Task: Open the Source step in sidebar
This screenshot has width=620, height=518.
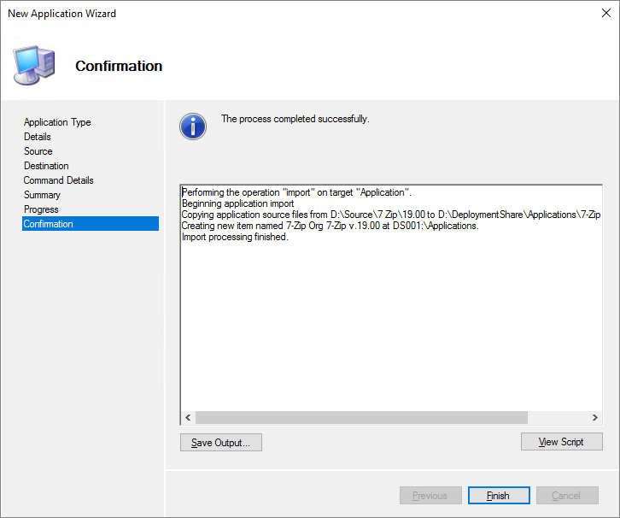Action: 38,151
